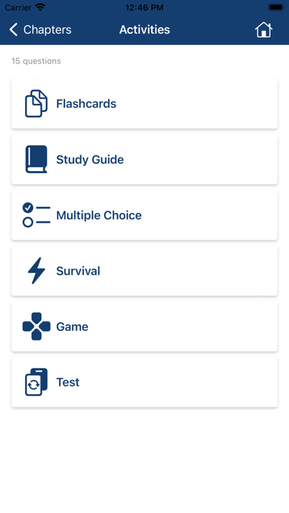Click the back chevron arrow

click(x=13, y=29)
